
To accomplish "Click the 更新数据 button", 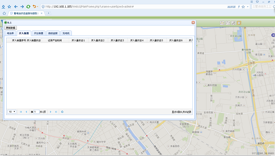I will click(11, 28).
